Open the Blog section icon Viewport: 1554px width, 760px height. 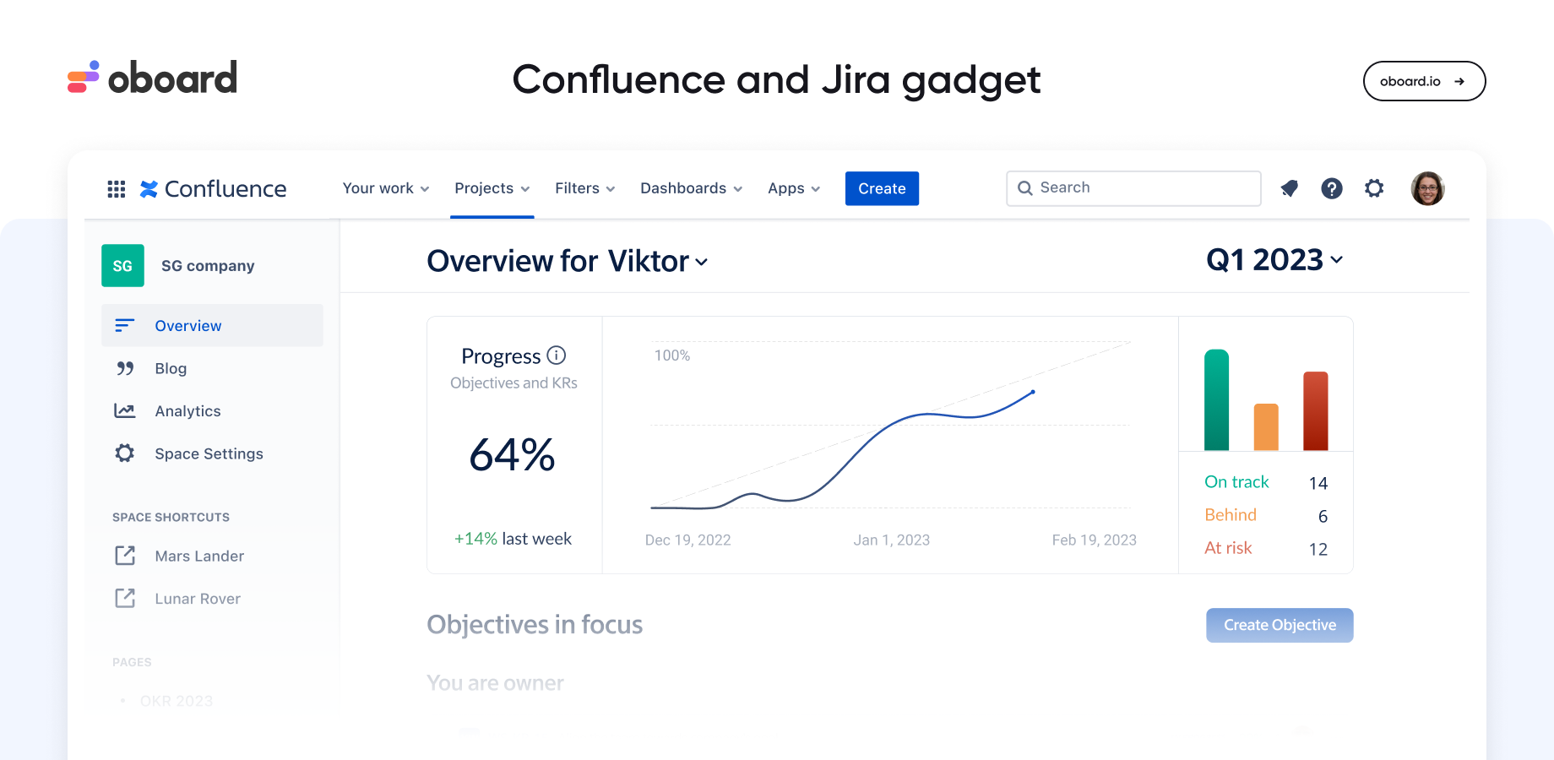124,368
